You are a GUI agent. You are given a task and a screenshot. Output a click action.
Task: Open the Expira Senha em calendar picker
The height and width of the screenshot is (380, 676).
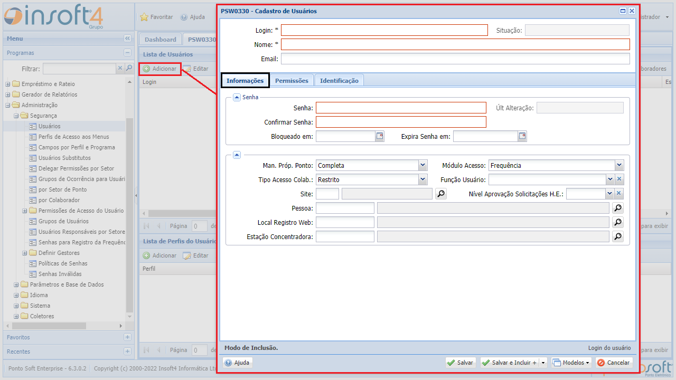[x=522, y=136]
